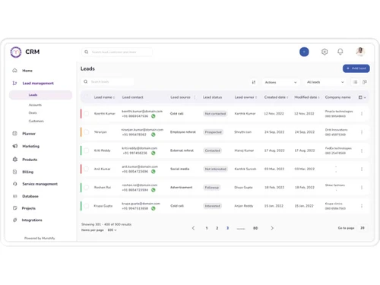Open the column chooser dropdown in header

tap(363, 97)
